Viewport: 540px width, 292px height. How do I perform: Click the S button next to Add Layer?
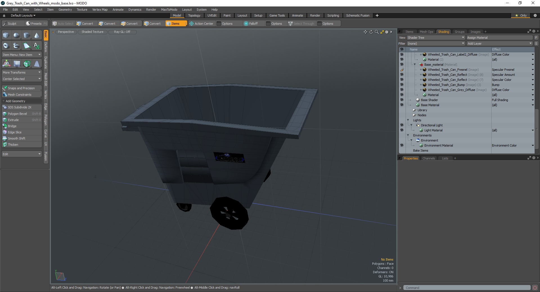(536, 44)
